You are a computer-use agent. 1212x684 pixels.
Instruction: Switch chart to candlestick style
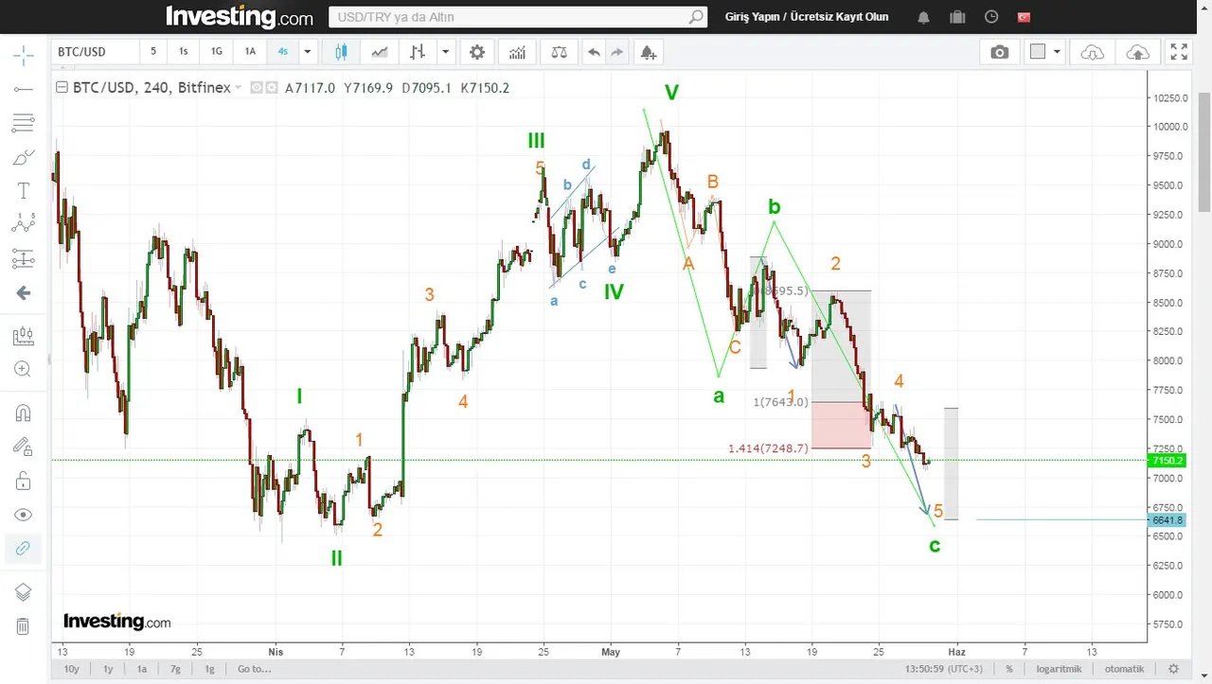coord(341,52)
